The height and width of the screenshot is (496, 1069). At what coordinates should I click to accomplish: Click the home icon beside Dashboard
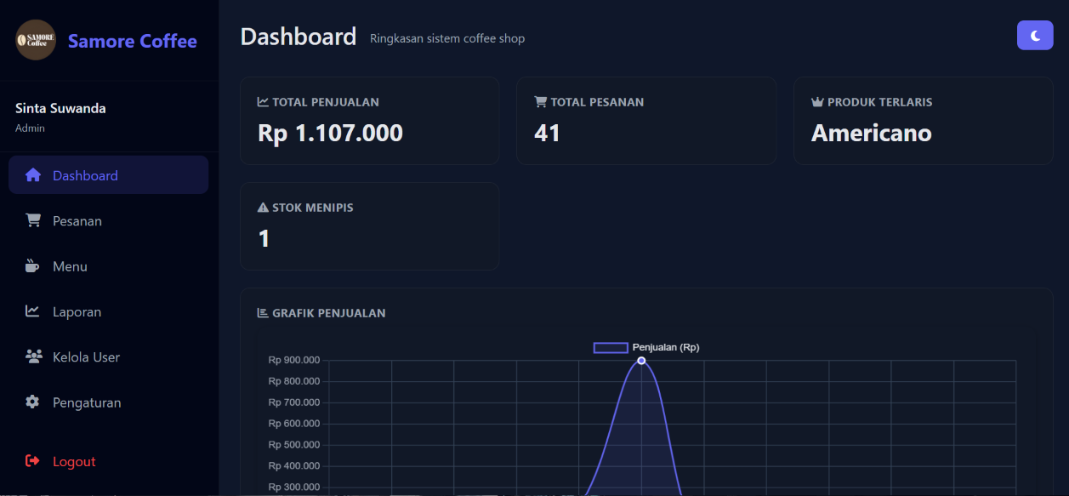[x=33, y=175]
